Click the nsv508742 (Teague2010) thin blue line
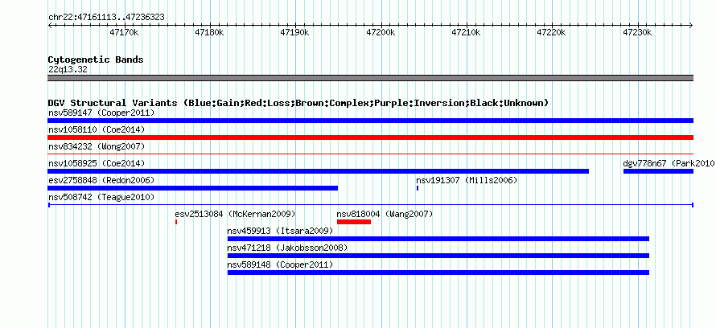 tap(370, 205)
